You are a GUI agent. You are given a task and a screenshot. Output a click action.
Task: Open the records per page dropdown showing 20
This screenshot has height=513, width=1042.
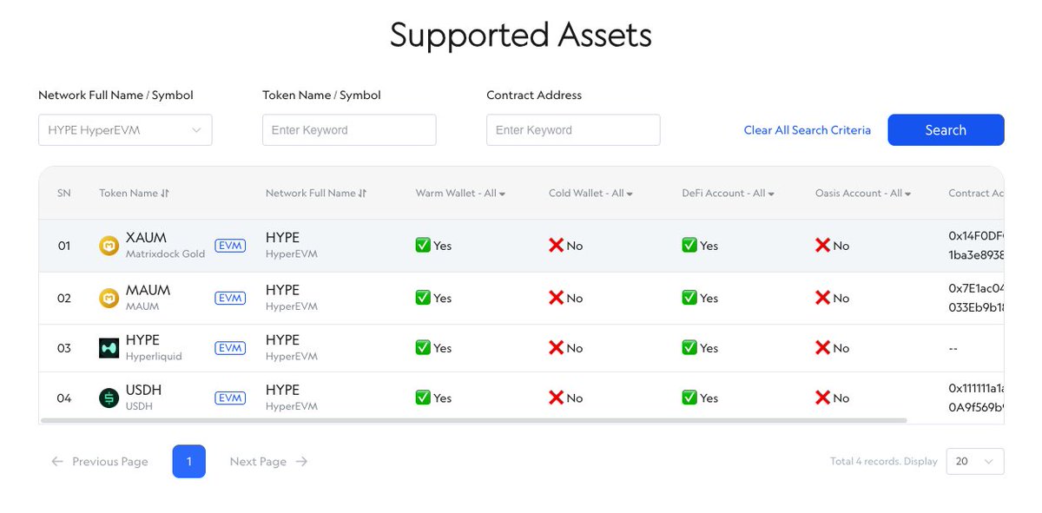click(x=975, y=462)
